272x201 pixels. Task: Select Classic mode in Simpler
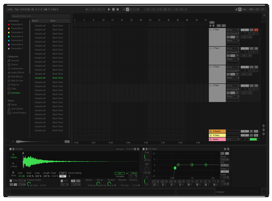coord(14,156)
